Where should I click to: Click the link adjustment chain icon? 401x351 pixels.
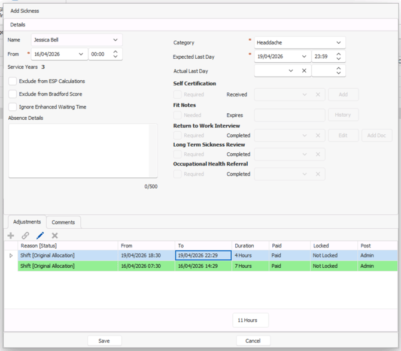coord(25,236)
